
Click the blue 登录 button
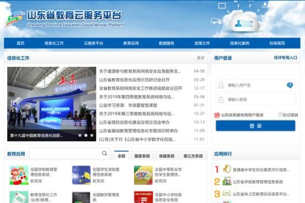(x=255, y=126)
